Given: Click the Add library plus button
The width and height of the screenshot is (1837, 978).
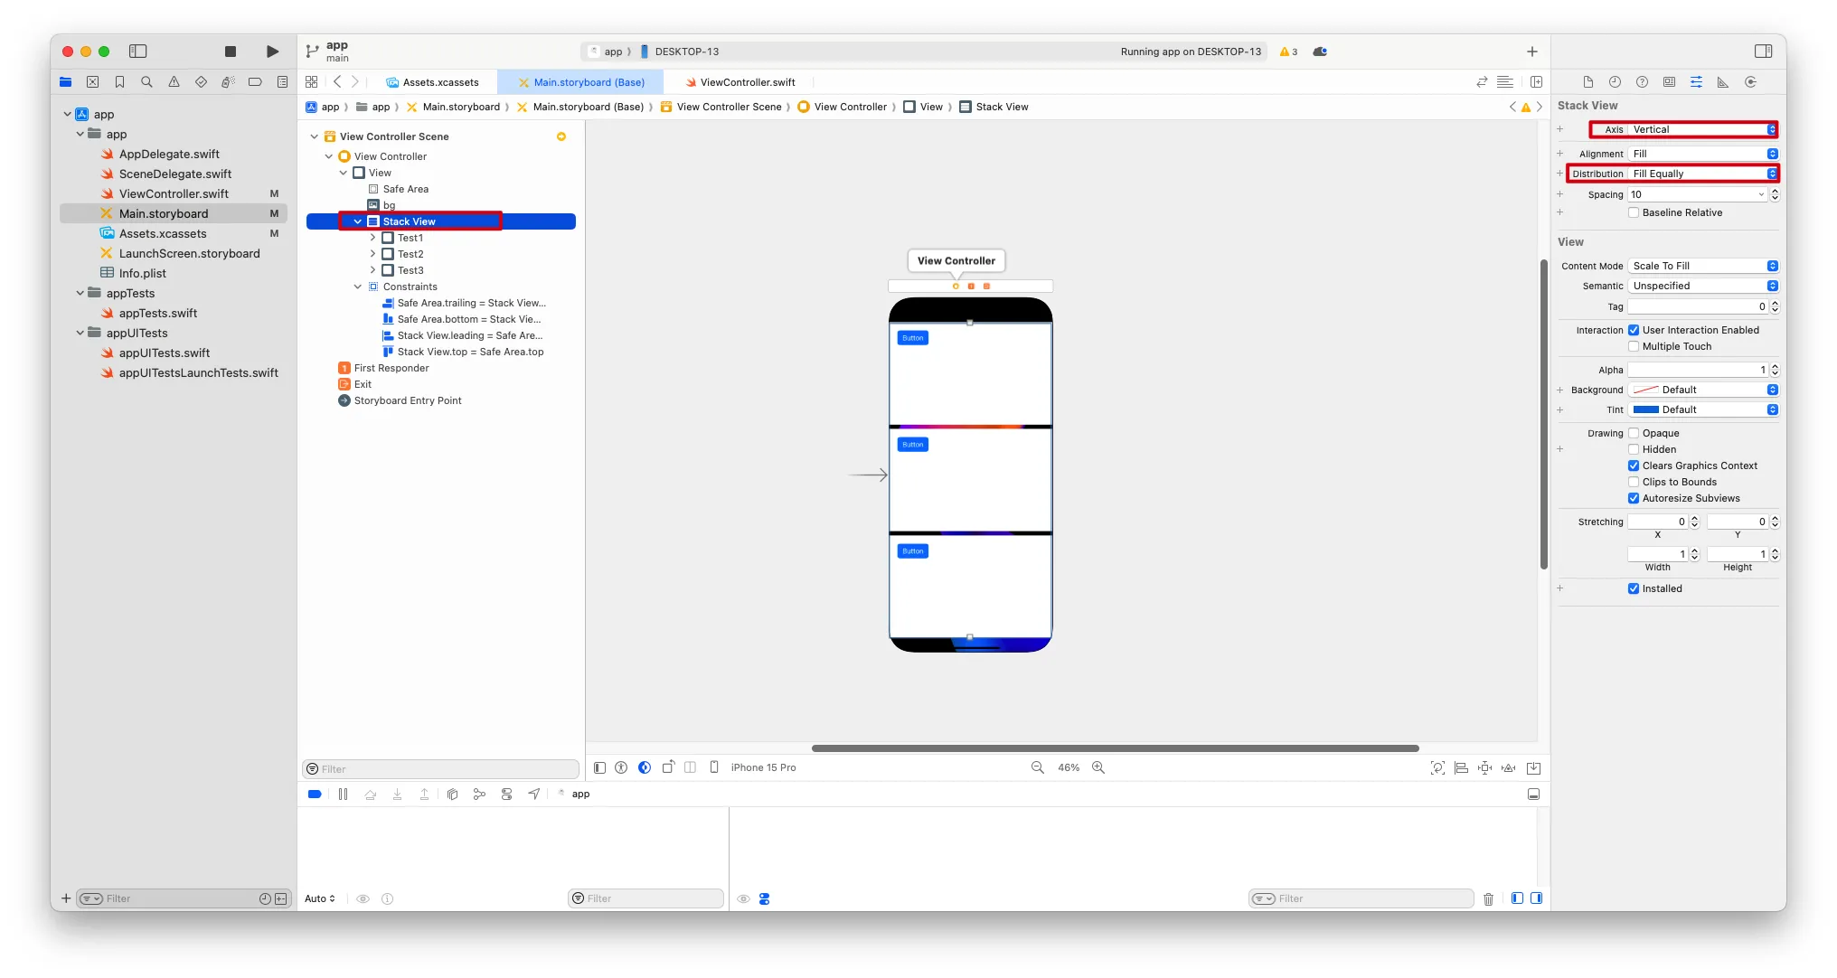Looking at the screenshot, I should [1531, 52].
